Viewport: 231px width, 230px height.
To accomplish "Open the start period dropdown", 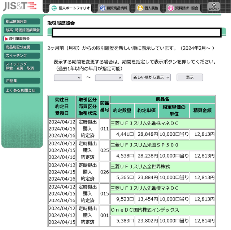I will pos(68,78).
